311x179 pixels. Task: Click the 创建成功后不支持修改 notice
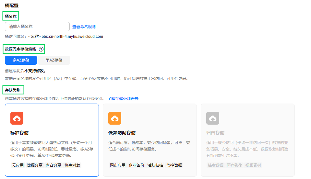26,71
